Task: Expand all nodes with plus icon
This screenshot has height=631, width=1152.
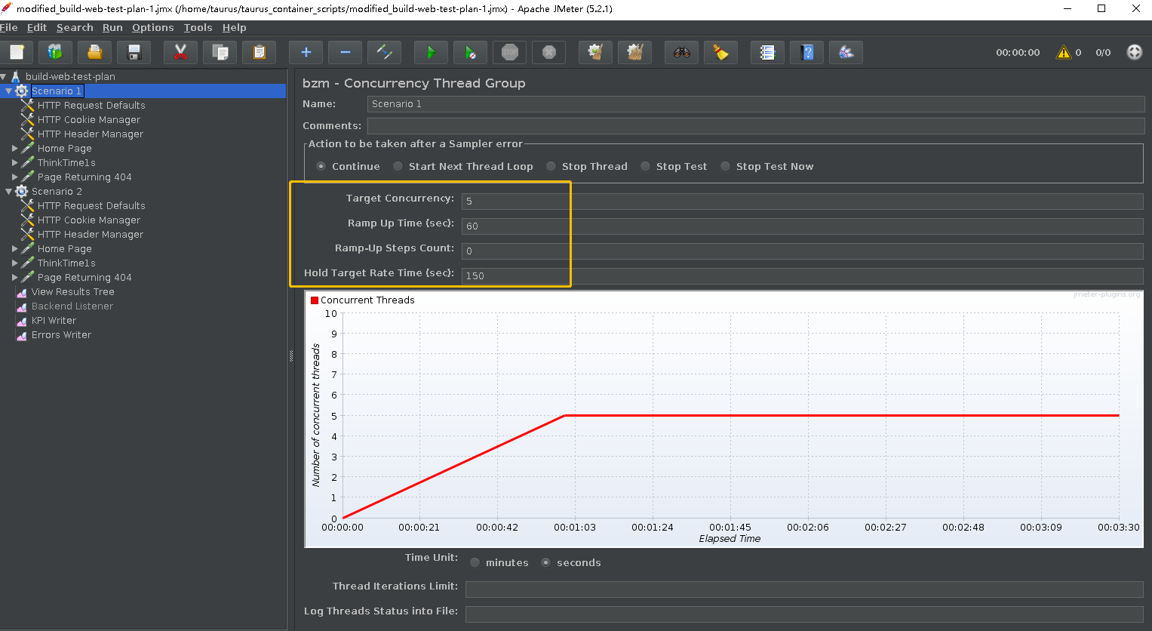Action: click(x=306, y=52)
